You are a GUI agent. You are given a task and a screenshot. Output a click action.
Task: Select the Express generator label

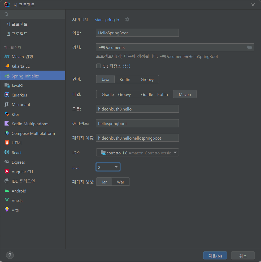click(18, 162)
